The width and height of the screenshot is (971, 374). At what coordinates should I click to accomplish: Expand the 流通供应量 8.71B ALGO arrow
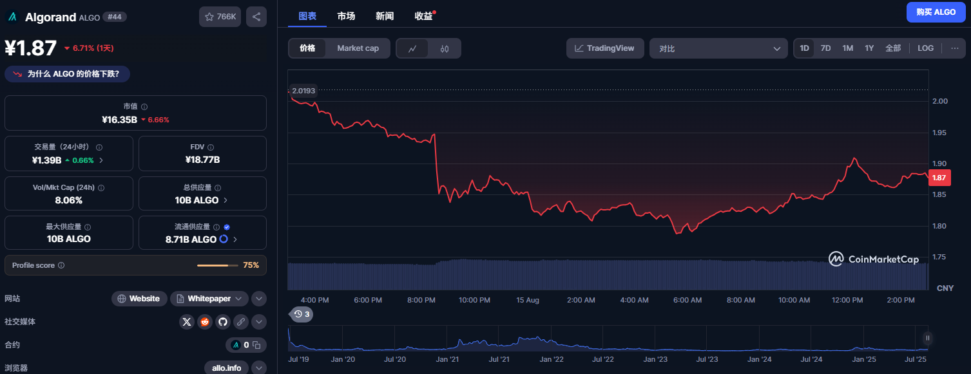(235, 239)
